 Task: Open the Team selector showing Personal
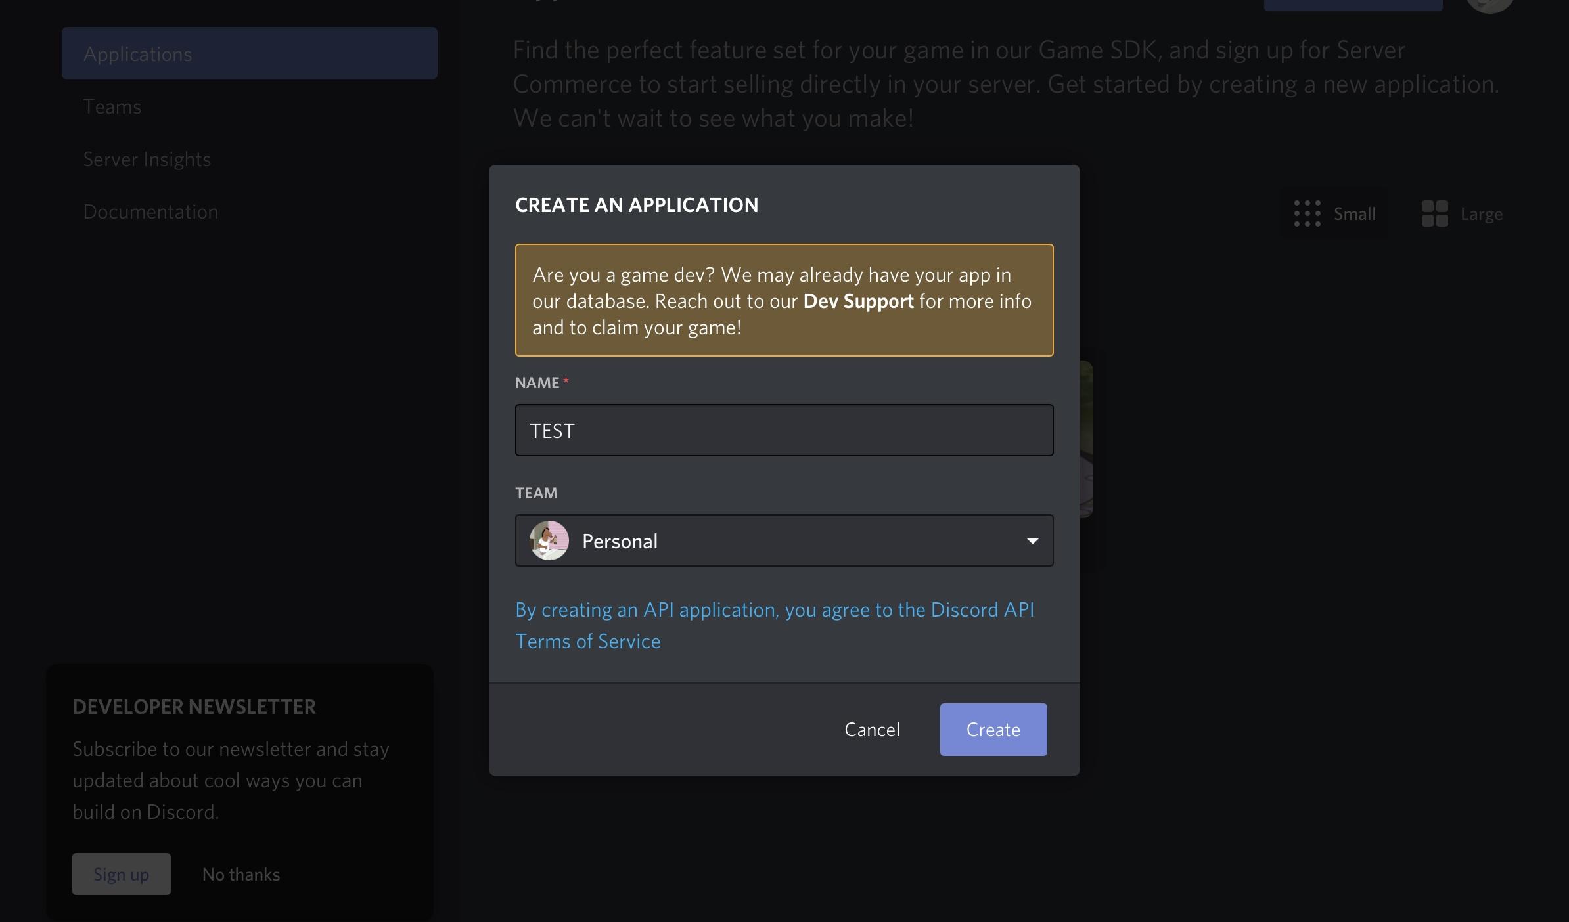(x=783, y=540)
